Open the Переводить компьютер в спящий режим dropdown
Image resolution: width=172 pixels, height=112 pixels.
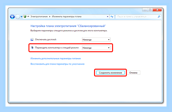[x=96, y=48]
